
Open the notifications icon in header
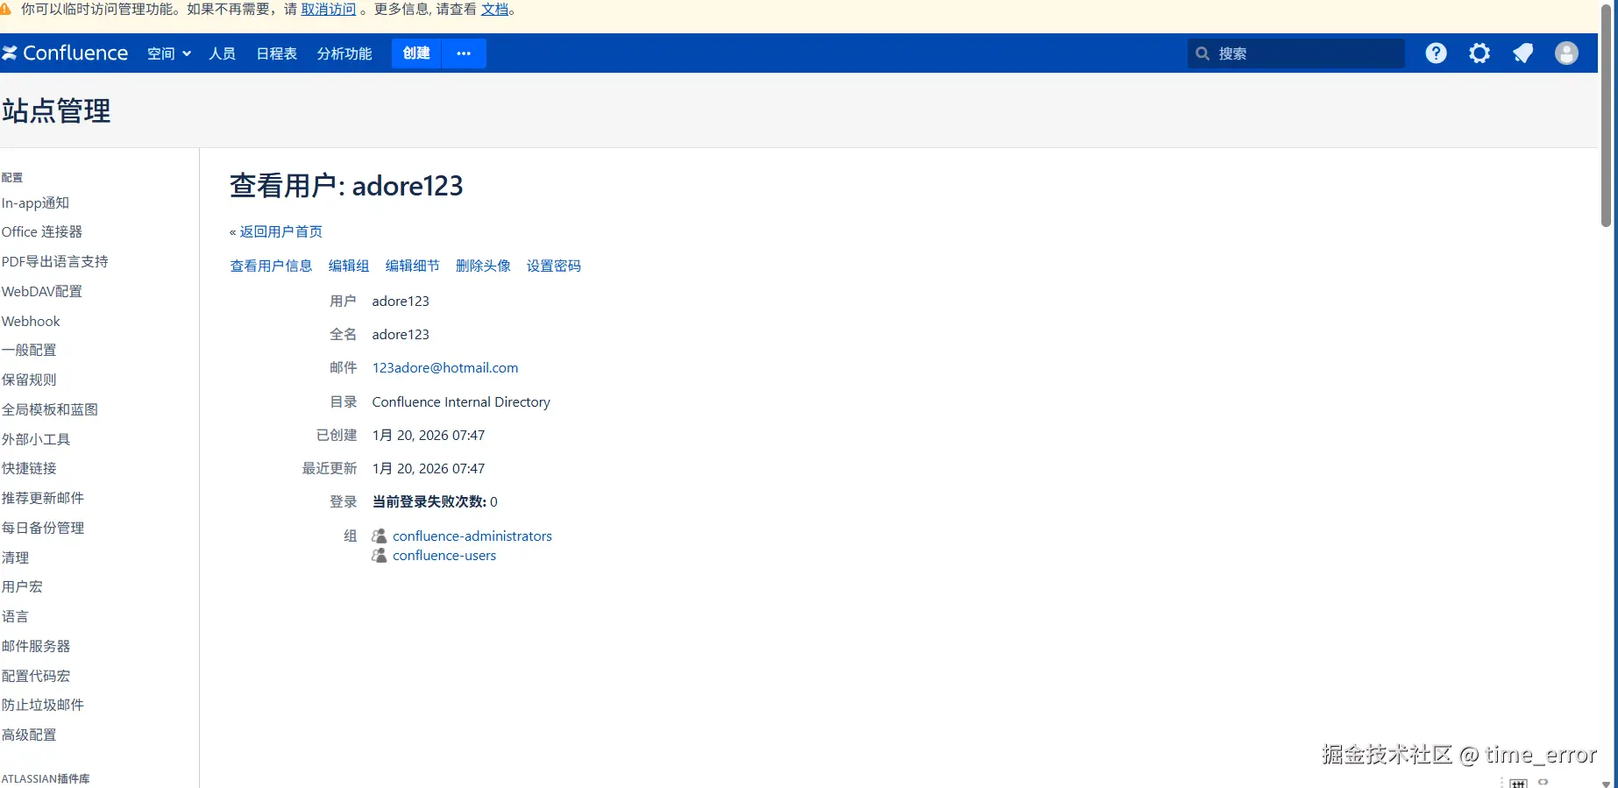coord(1523,53)
